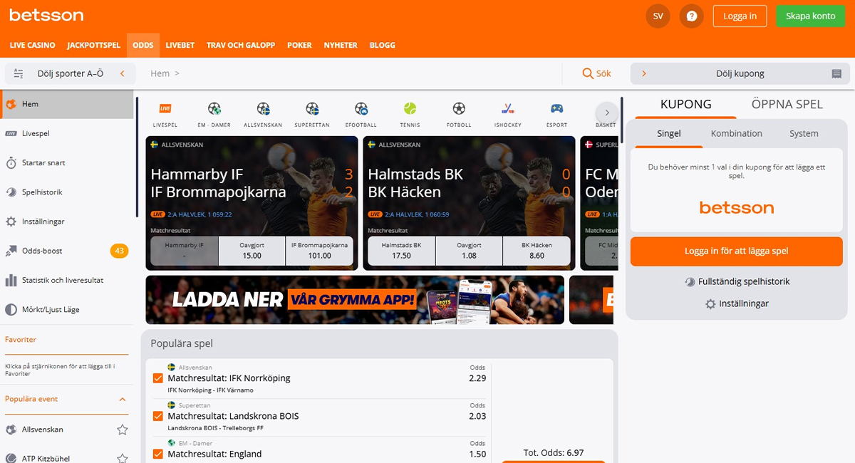
Task: Switch to the KUPONG tab
Action: [x=685, y=105]
